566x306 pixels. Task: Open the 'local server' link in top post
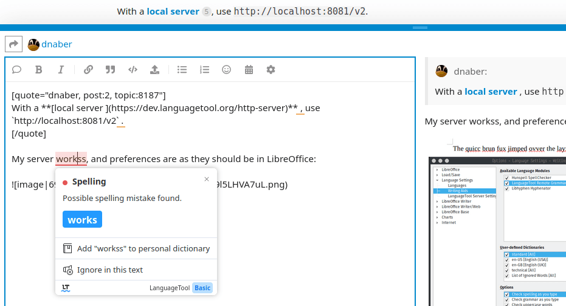click(173, 12)
